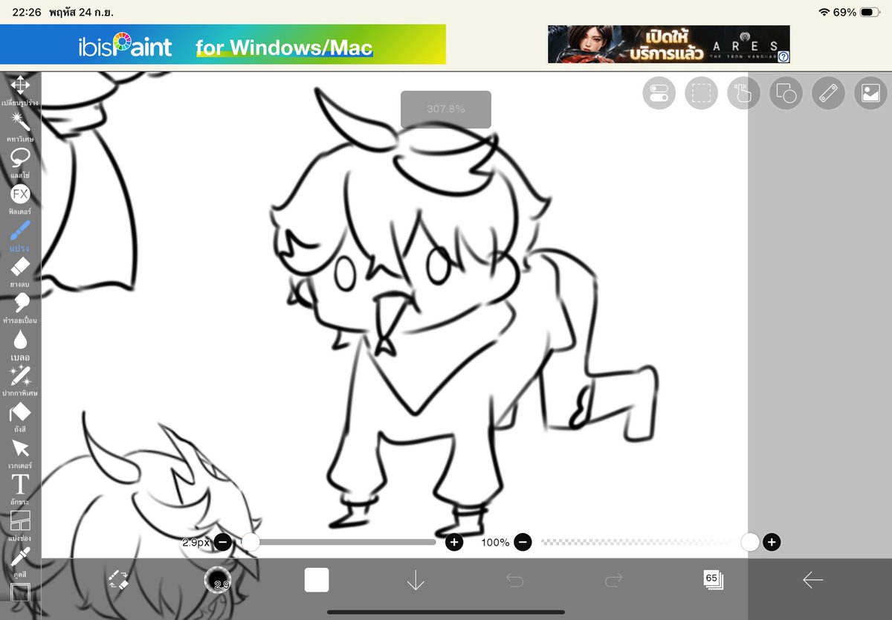
Task: Tap the back arrow to exit canvas
Action: coord(812,581)
